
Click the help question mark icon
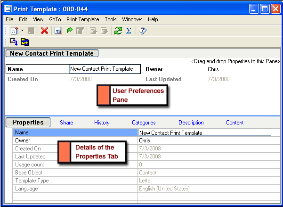[x=143, y=31]
